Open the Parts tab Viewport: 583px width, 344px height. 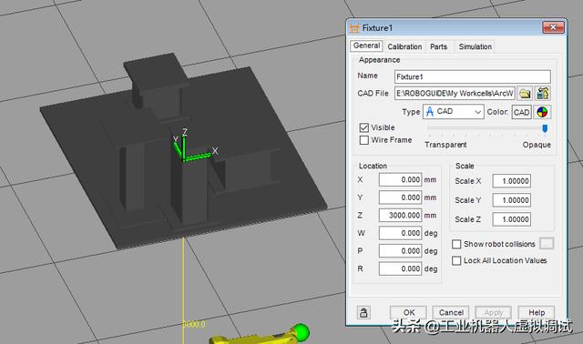tap(438, 46)
